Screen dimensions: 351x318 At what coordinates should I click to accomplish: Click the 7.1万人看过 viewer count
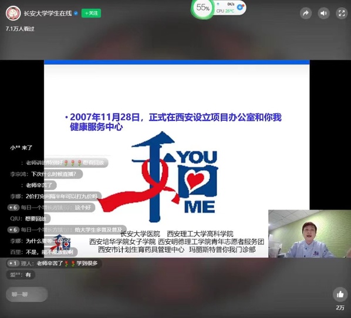20,29
